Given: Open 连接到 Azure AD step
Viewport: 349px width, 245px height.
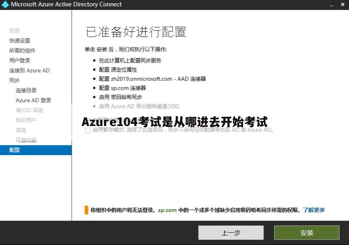Looking at the screenshot, I should pos(29,70).
